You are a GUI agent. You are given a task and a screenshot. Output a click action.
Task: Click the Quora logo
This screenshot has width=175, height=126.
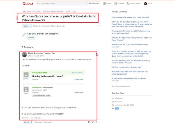(x=28, y=4)
